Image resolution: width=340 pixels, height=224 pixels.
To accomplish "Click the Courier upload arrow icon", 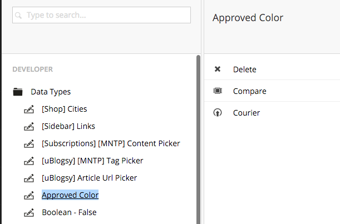I will [218, 112].
